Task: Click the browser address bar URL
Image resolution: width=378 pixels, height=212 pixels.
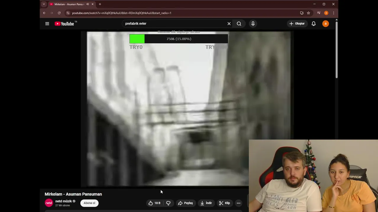Action: click(x=122, y=13)
